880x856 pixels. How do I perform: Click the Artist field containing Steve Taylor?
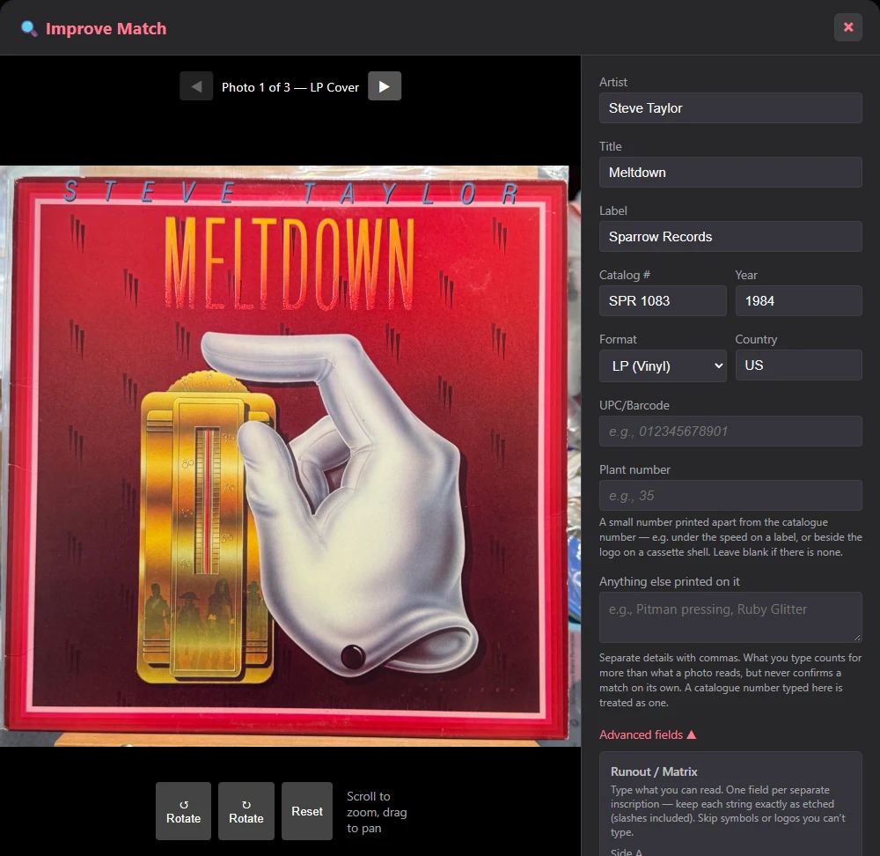tap(730, 107)
